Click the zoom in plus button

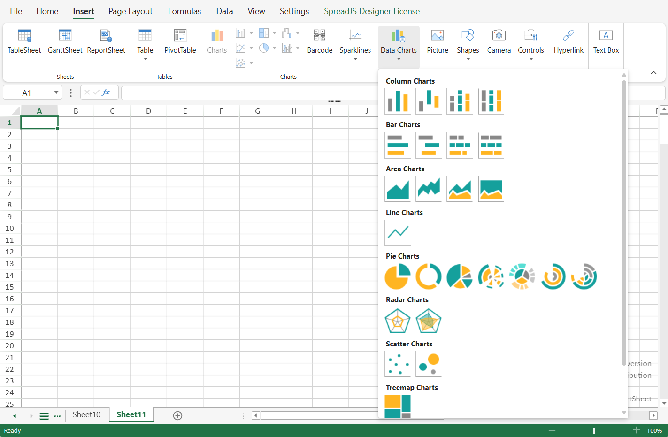[x=637, y=430]
